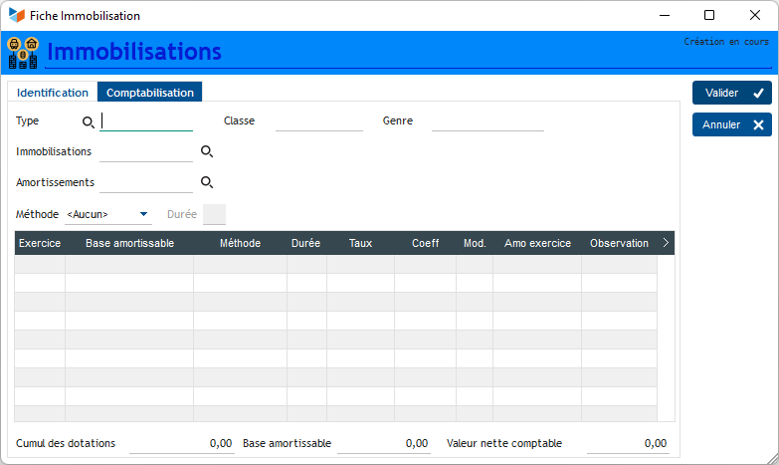Screen dimensions: 779x465
Task: Maximize the Fiche Immobilisation window
Action: tap(709, 15)
